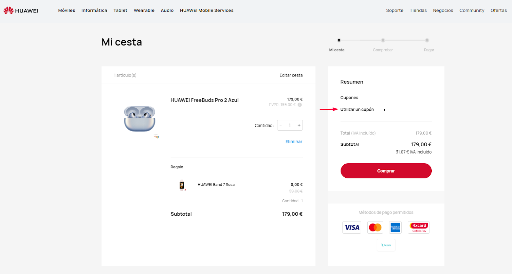
Task: Click Editar cesta
Action: [x=291, y=75]
